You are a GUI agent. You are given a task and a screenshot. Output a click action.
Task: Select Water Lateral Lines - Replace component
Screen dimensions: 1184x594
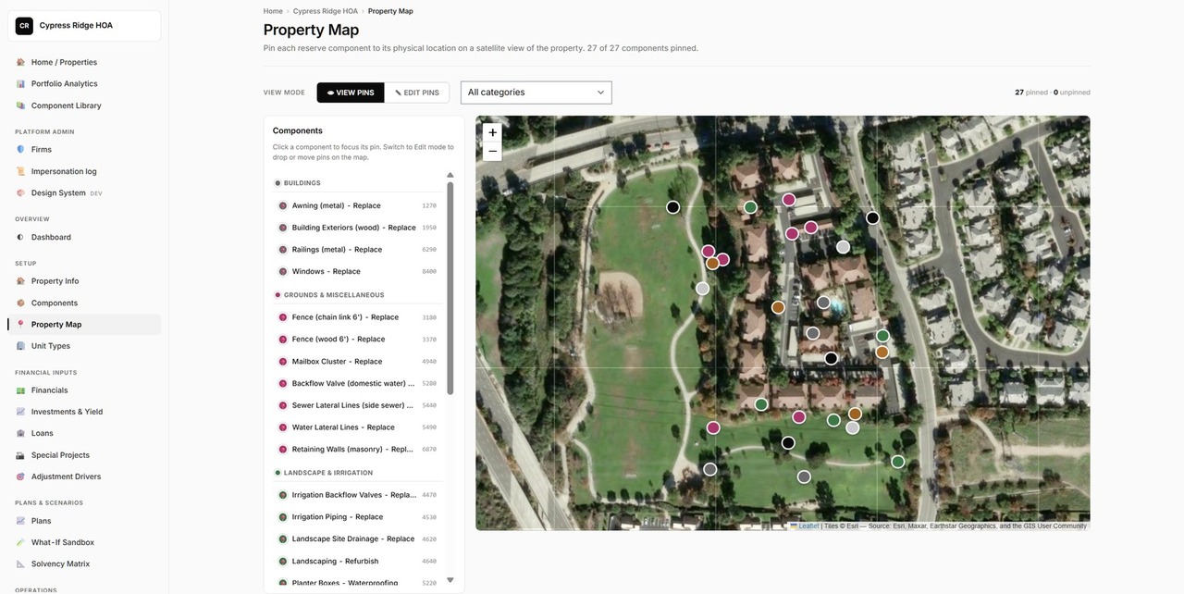click(358, 427)
